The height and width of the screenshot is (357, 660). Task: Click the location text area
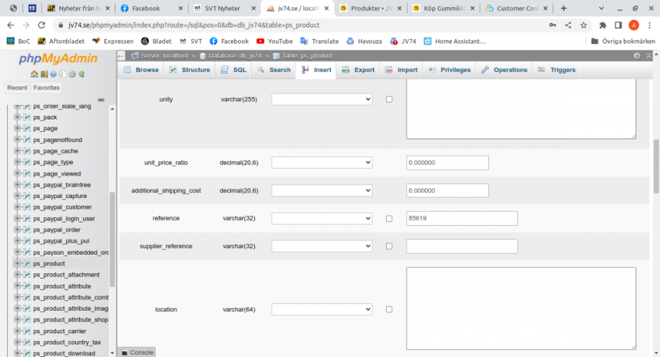click(x=521, y=309)
